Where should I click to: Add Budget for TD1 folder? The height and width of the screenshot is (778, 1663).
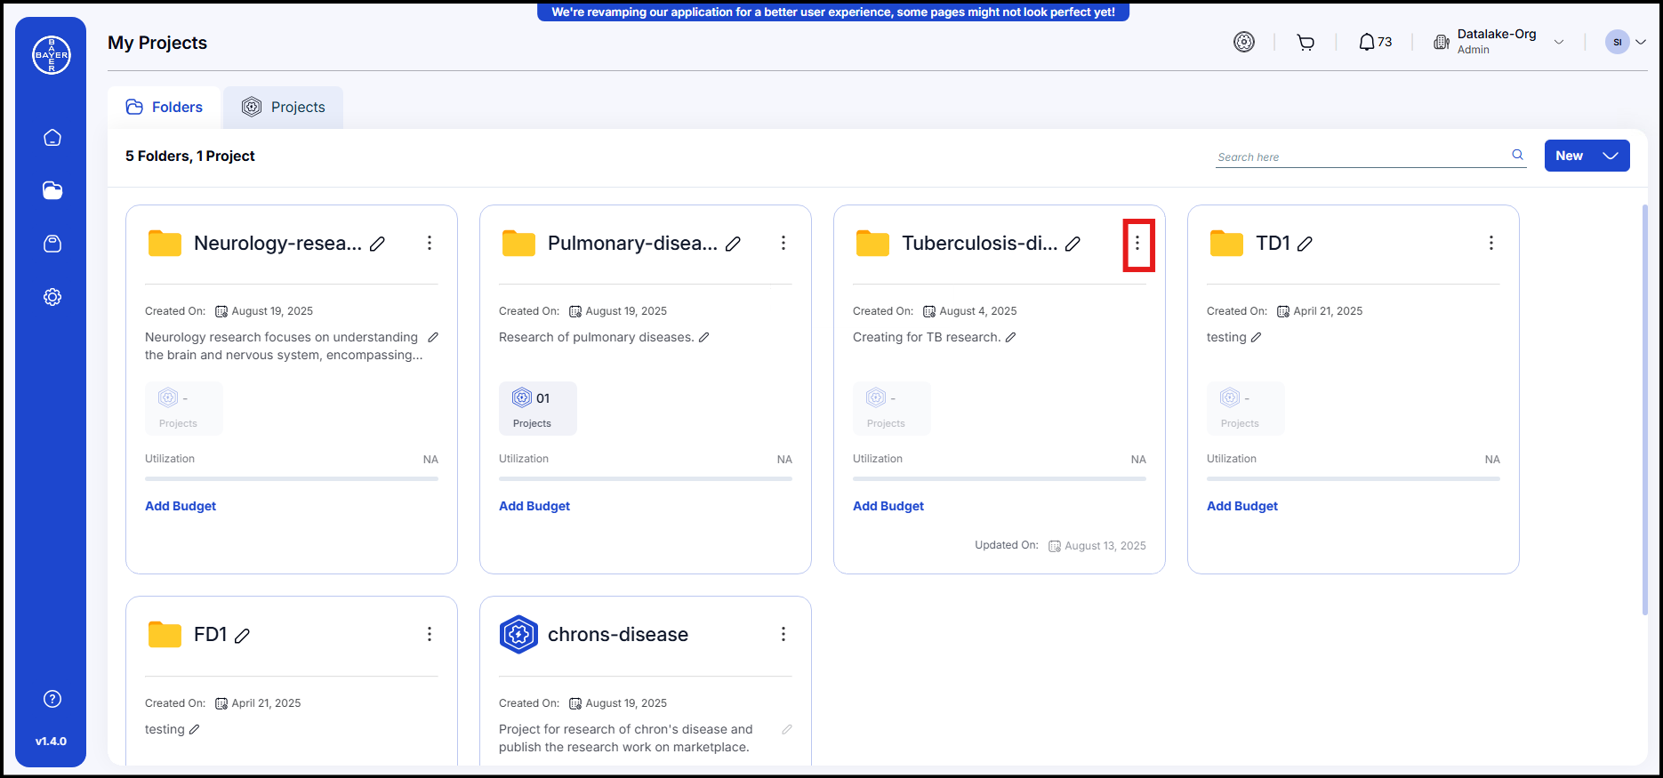tap(1242, 506)
